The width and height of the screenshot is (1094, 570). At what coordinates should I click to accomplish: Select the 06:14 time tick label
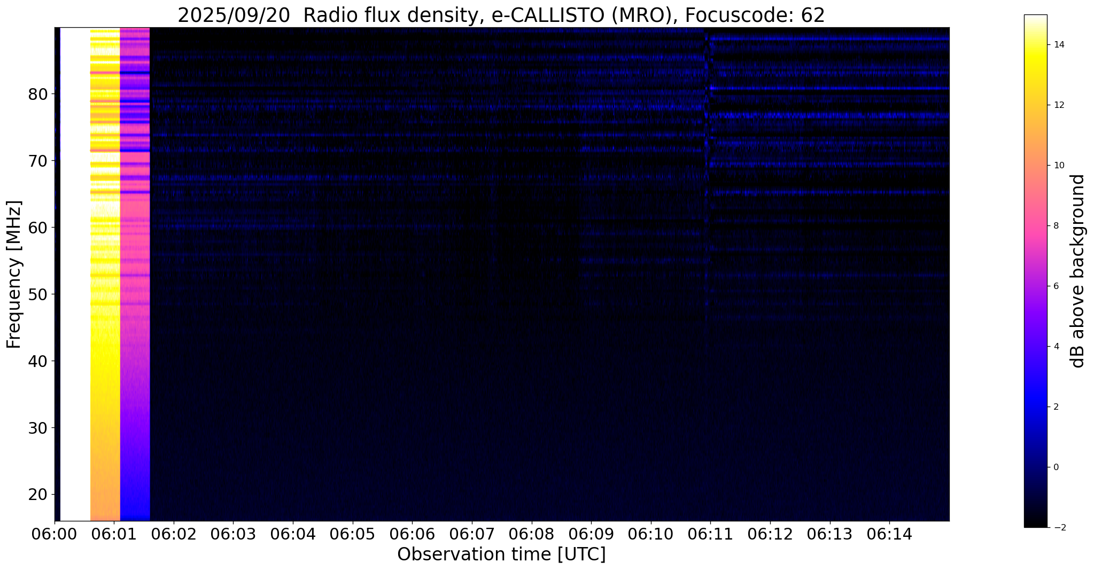click(x=889, y=534)
